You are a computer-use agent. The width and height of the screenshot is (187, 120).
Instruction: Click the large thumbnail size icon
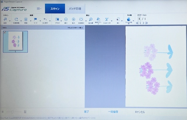point(25,112)
